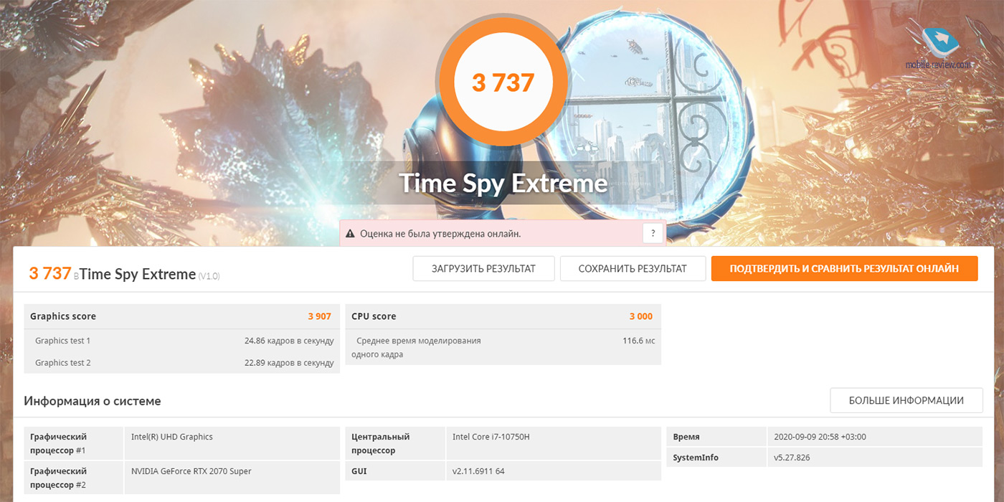
Task: Select the CPU score value 3 000
Action: 641,316
